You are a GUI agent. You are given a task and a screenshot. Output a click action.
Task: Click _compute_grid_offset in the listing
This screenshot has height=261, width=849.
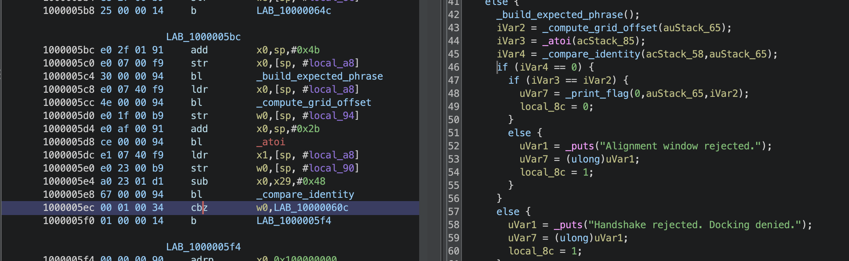(314, 103)
